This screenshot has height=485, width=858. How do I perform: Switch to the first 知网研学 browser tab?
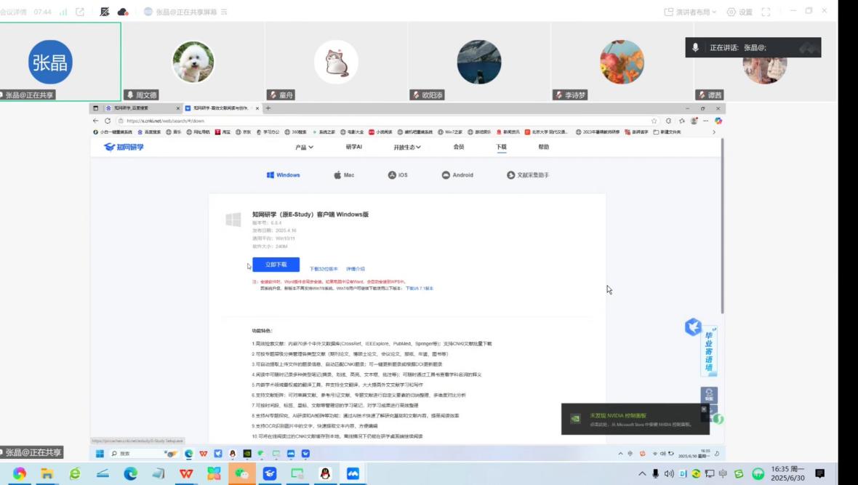point(143,108)
